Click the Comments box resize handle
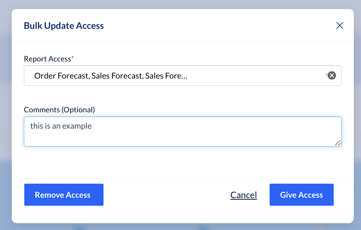Image resolution: width=361 pixels, height=230 pixels. point(337,142)
